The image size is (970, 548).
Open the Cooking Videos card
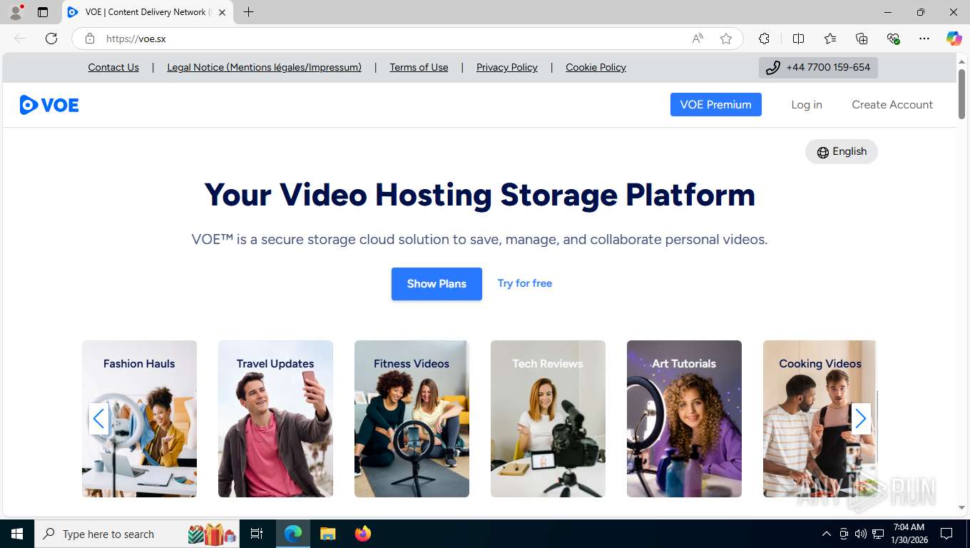tap(820, 419)
